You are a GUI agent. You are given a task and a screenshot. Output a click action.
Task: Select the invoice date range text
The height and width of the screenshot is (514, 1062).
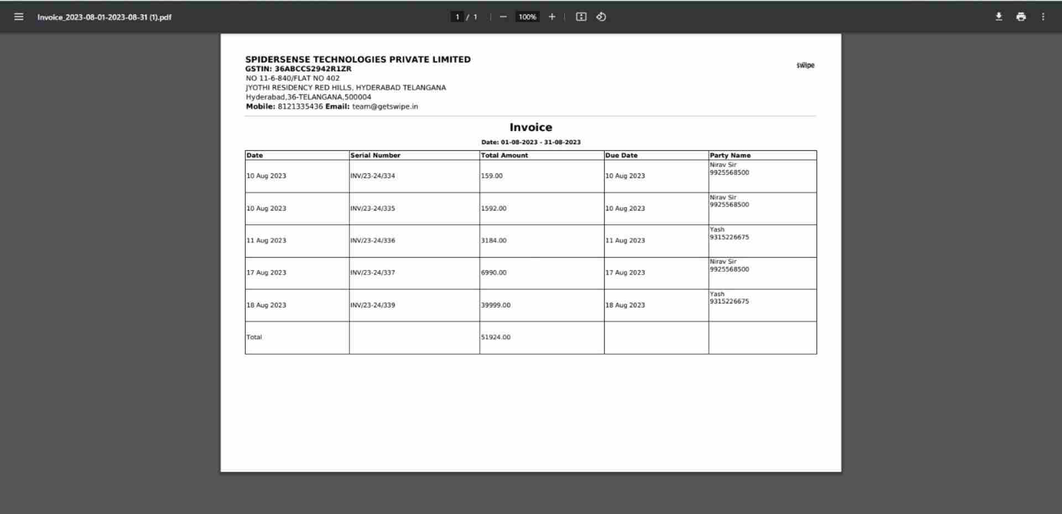(531, 142)
